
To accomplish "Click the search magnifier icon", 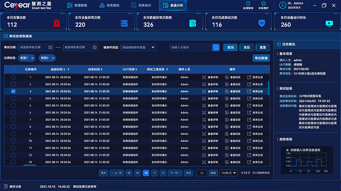I will click(x=216, y=47).
